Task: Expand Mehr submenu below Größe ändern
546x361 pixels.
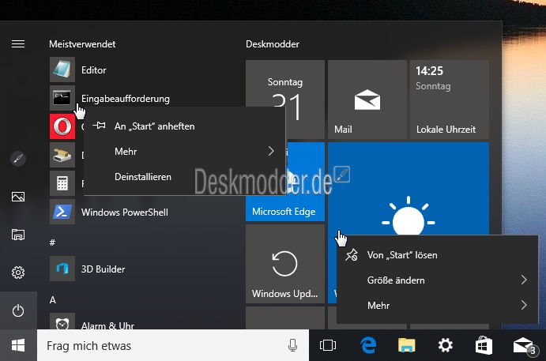Action: (x=438, y=305)
